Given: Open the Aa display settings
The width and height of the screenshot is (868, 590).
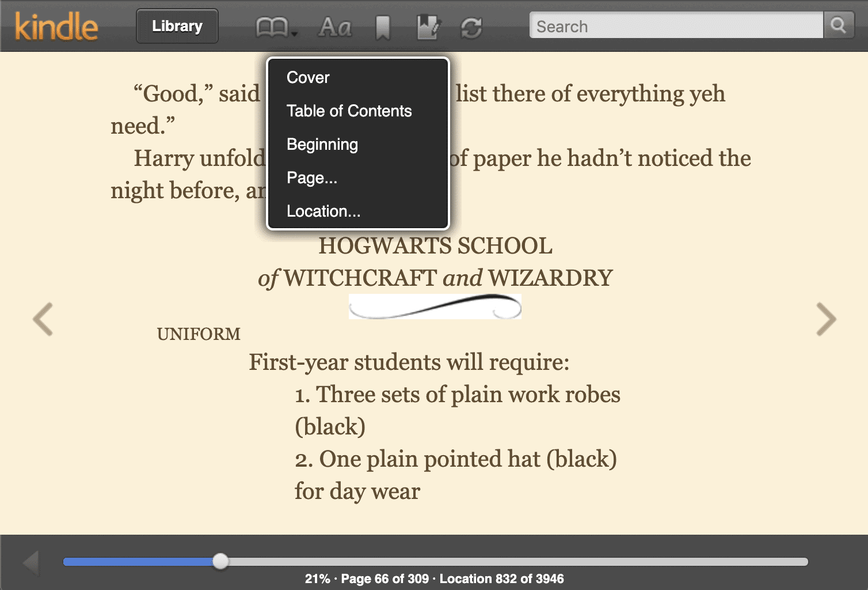Looking at the screenshot, I should click(x=335, y=26).
